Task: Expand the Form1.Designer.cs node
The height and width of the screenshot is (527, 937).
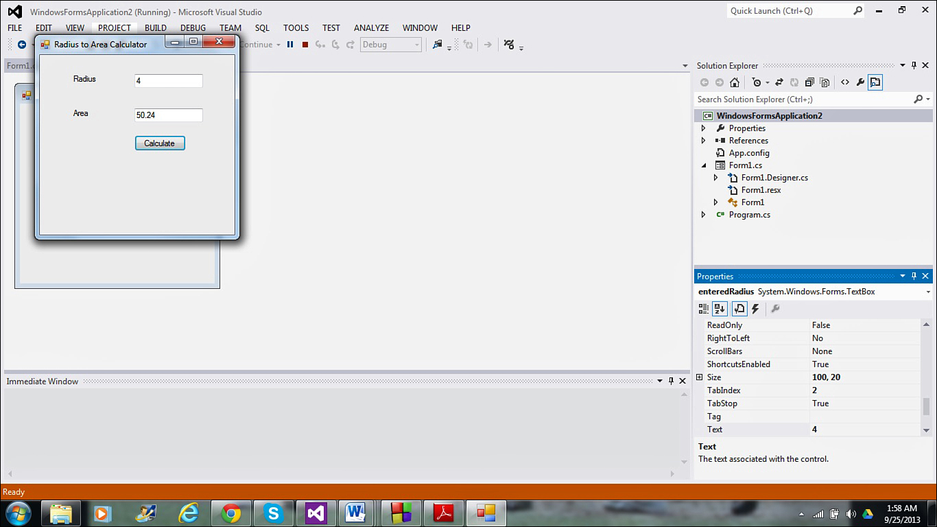Action: pyautogui.click(x=715, y=178)
